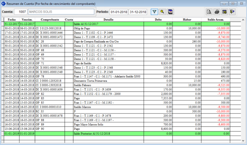Click the Debe column header
Screen dimensions: 247x145
click(159, 19)
